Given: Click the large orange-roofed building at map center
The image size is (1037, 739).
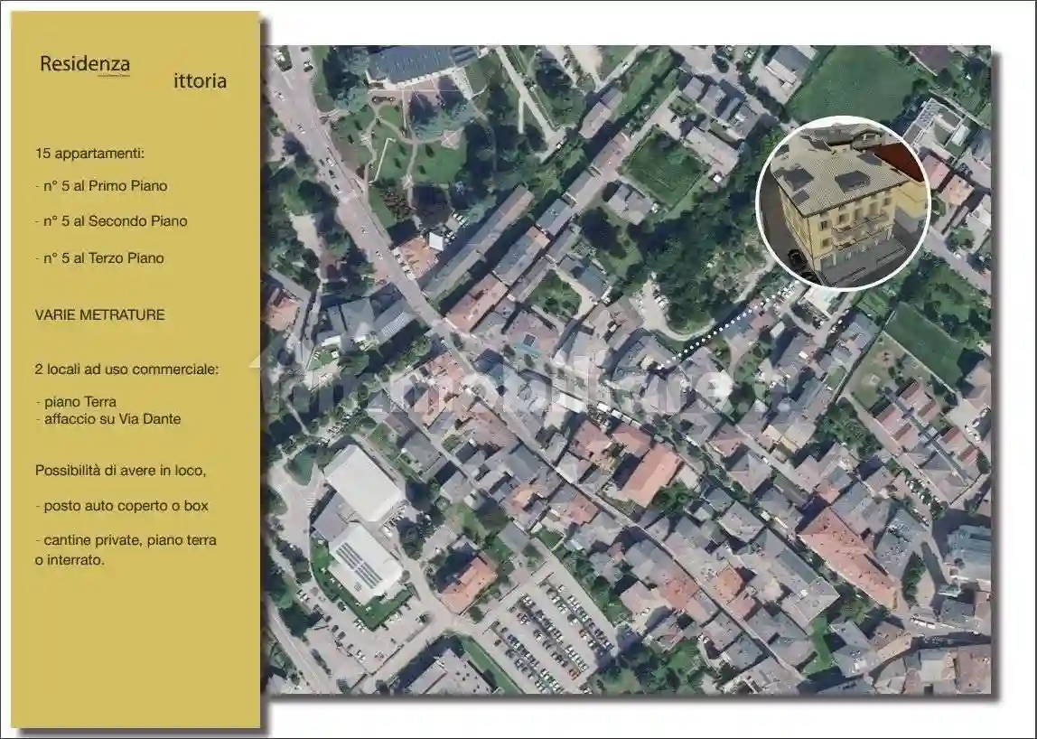Looking at the screenshot, I should coord(650,474).
